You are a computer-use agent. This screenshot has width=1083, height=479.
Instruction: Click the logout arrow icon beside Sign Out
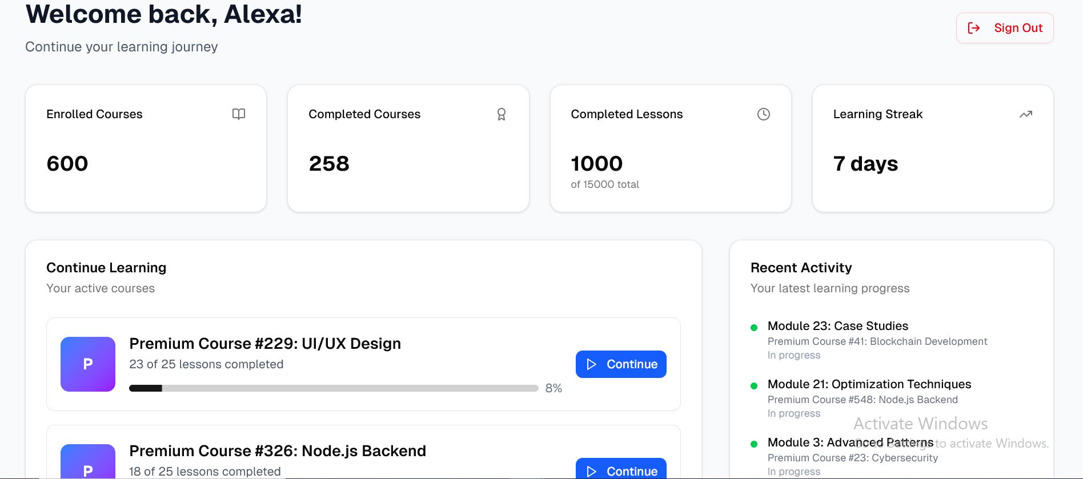974,28
